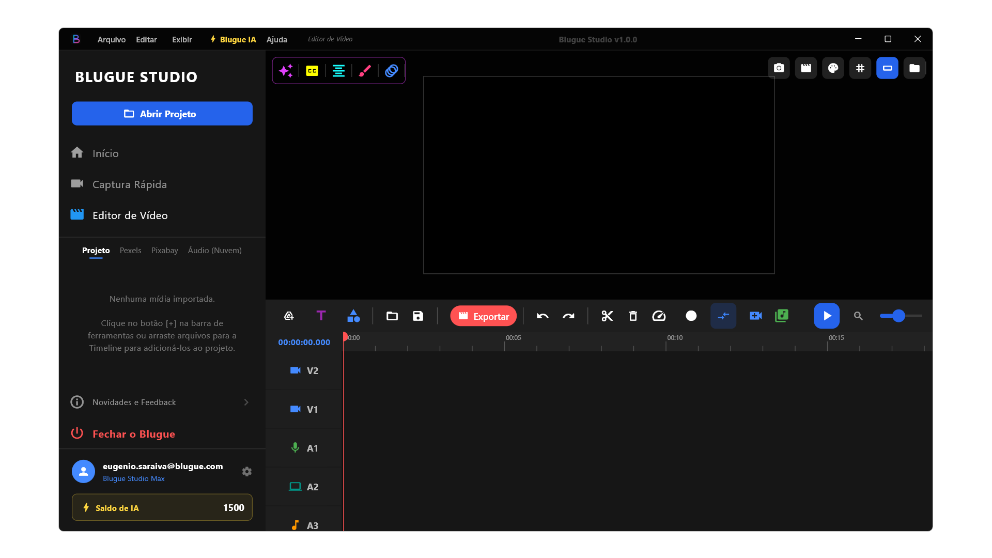Add an audio track with the green music icon
This screenshot has width=992, height=558.
[x=782, y=316]
